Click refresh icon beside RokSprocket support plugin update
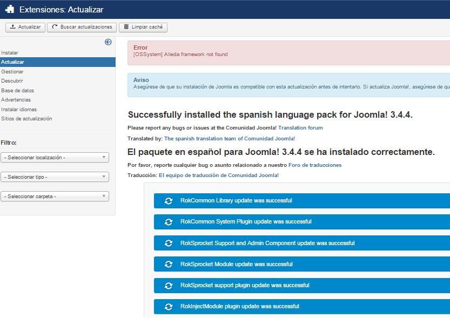Viewport: 450px width, 318px height. pyautogui.click(x=169, y=286)
